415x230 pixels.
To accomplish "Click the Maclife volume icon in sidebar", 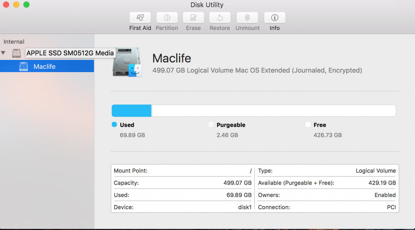I will click(x=24, y=66).
